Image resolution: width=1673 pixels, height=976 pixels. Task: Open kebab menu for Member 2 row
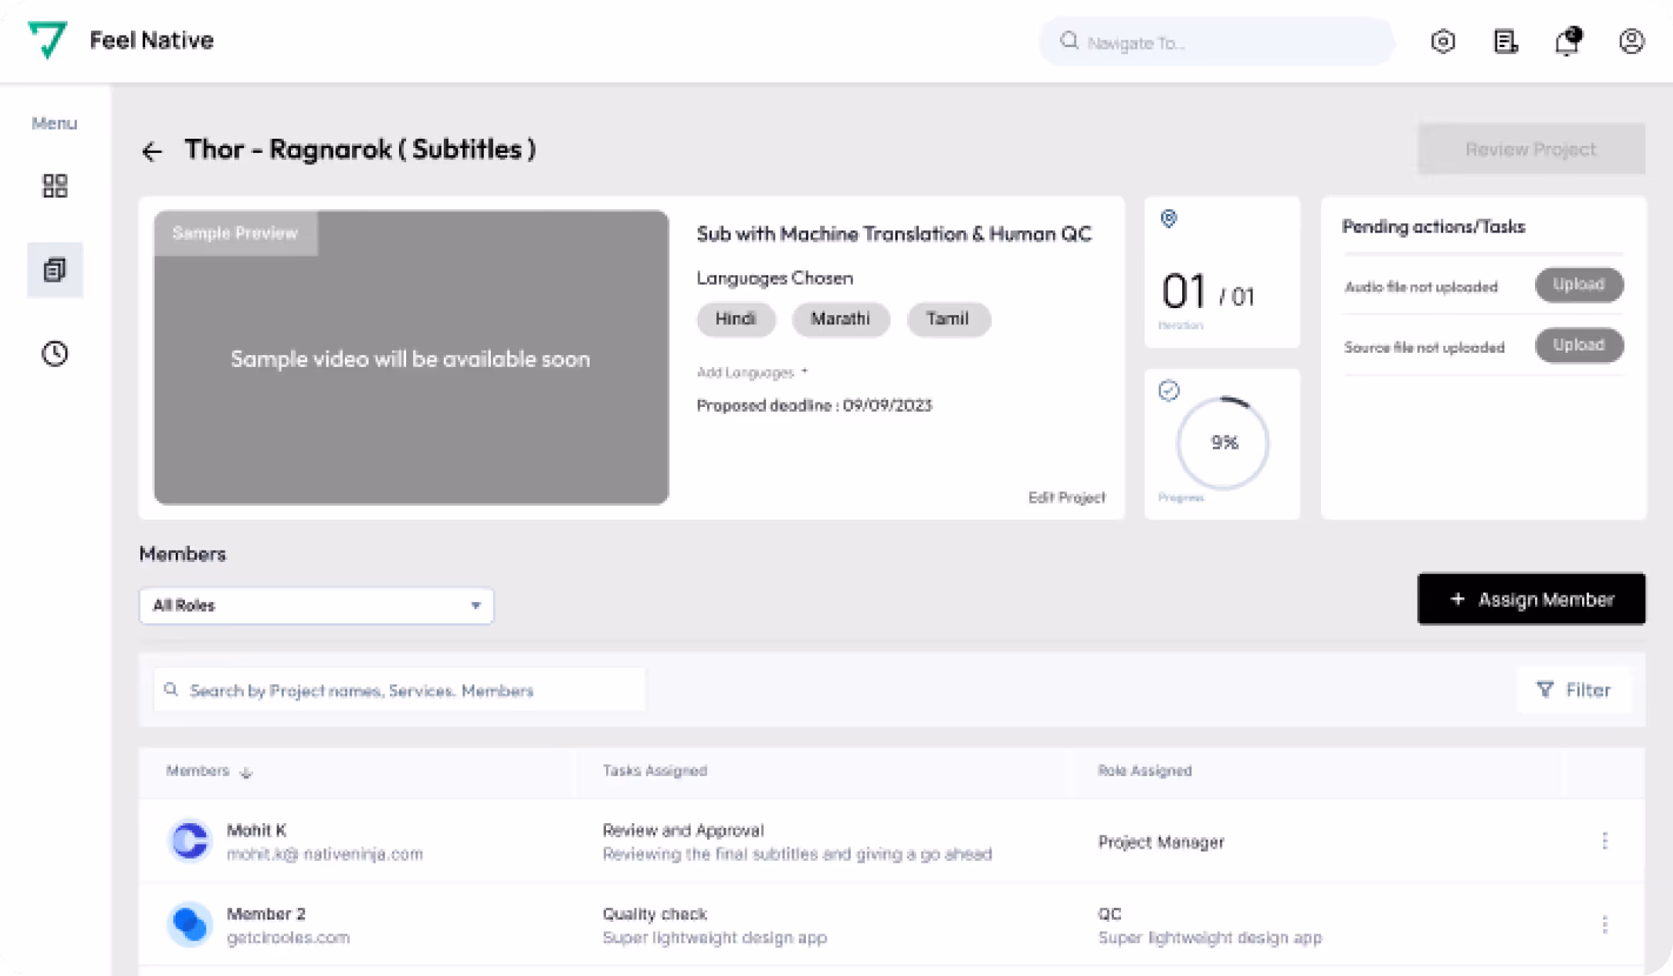[1605, 925]
